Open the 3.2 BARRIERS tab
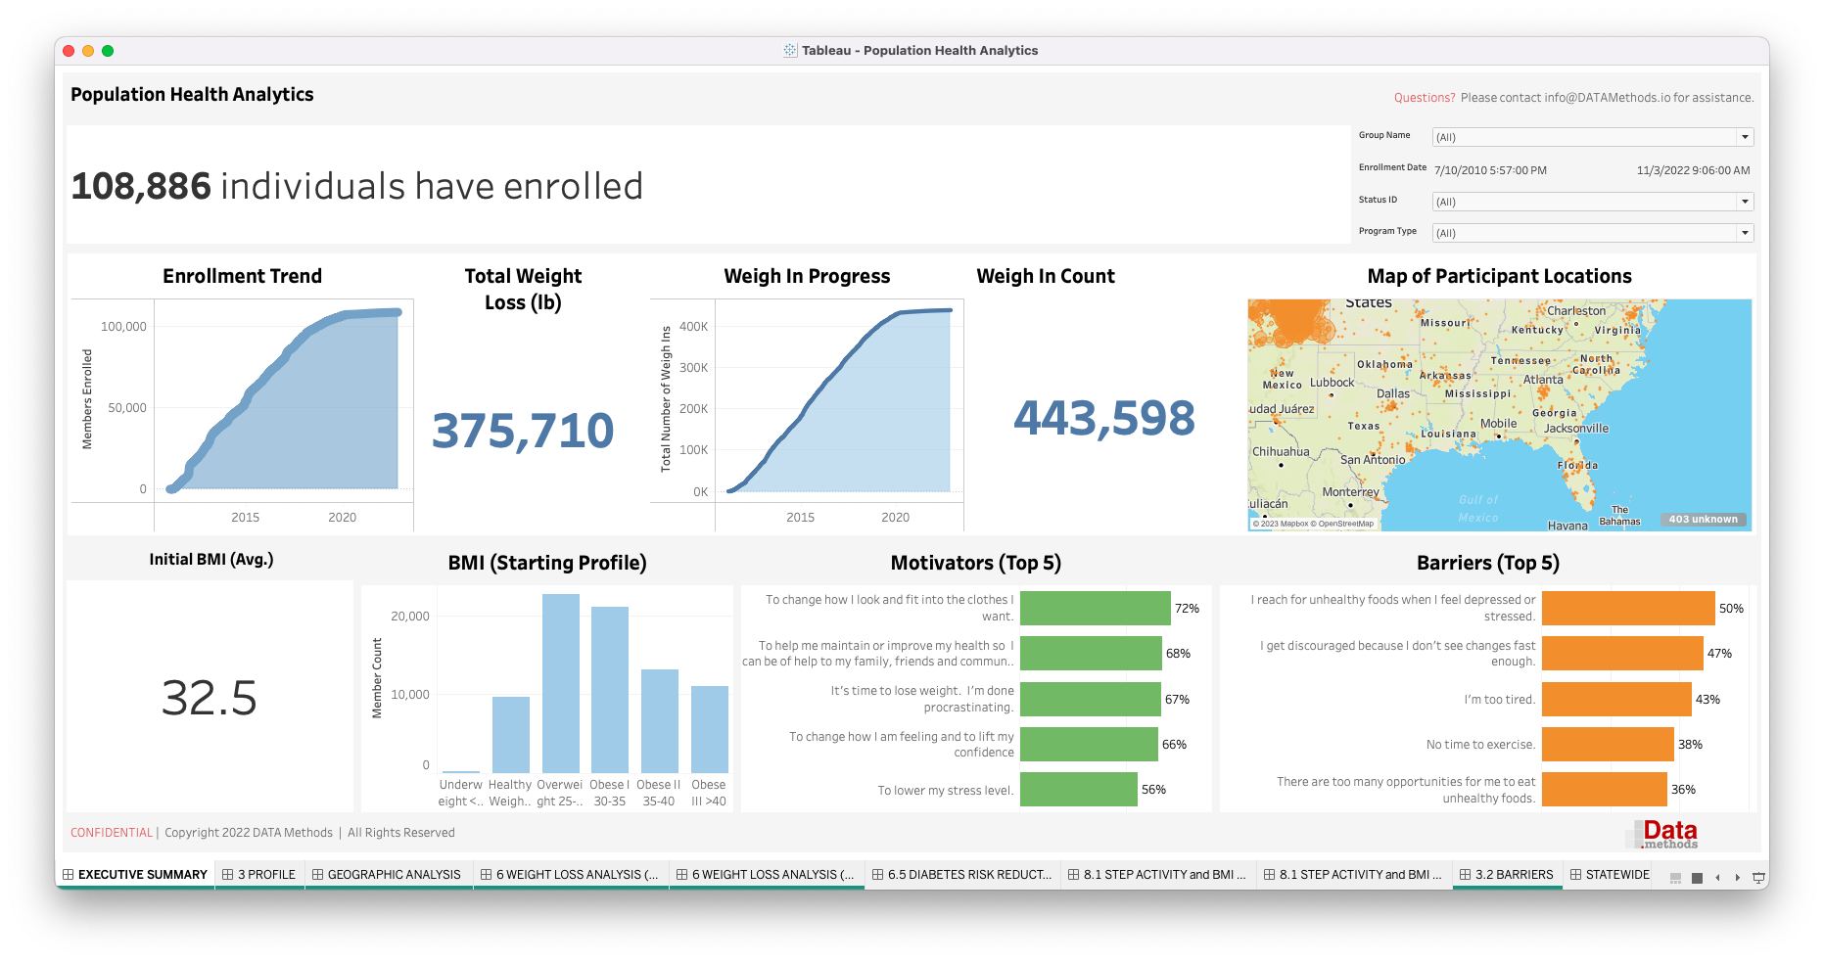 pyautogui.click(x=1507, y=875)
